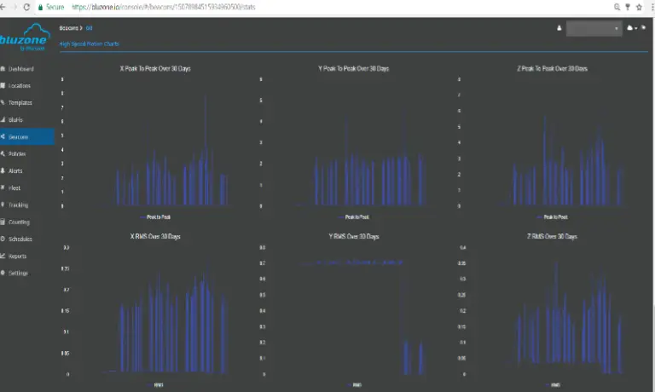Toggle RMS legend on X RMS chart
Screen dimensions: 655x392
pyautogui.click(x=155, y=385)
